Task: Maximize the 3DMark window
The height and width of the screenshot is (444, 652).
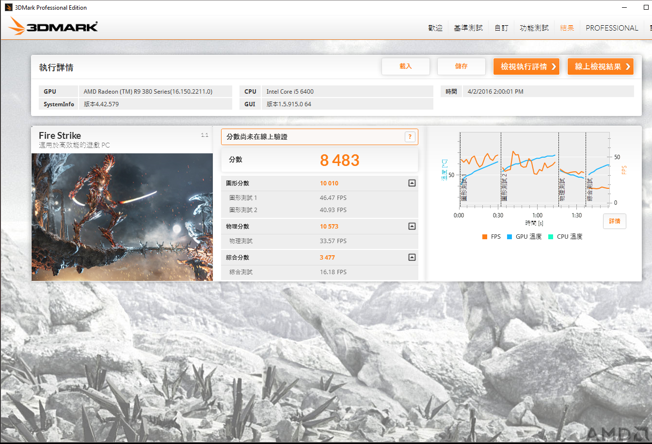Action: pos(646,7)
